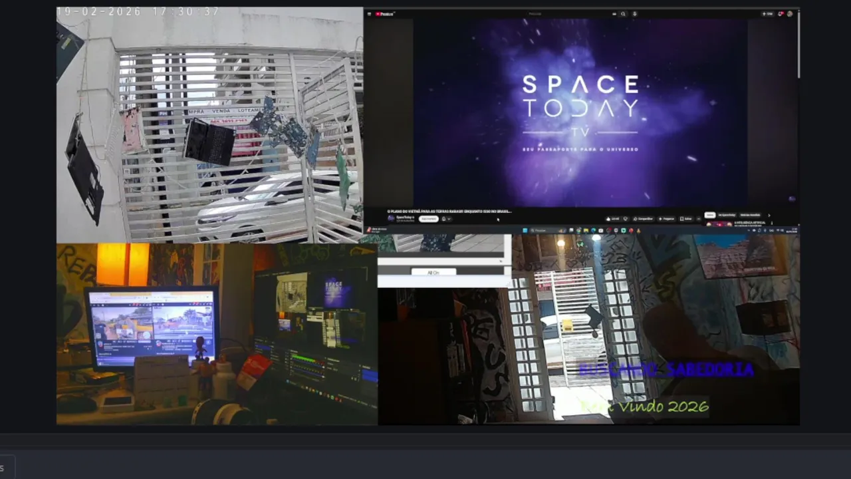The width and height of the screenshot is (851, 479).
Task: Select the first white filter chip
Action: pyautogui.click(x=710, y=215)
